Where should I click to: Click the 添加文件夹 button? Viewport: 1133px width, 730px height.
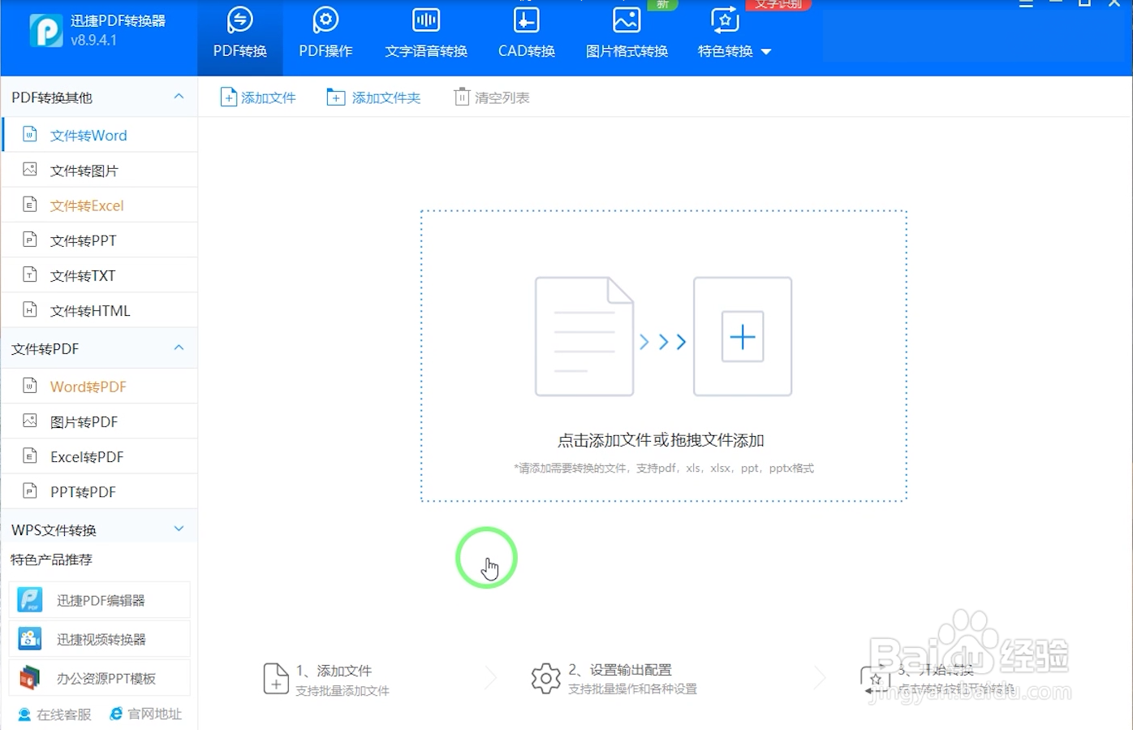click(373, 97)
